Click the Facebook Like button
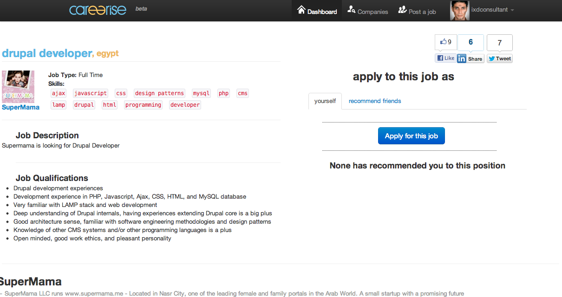The width and height of the screenshot is (562, 297). pos(445,58)
